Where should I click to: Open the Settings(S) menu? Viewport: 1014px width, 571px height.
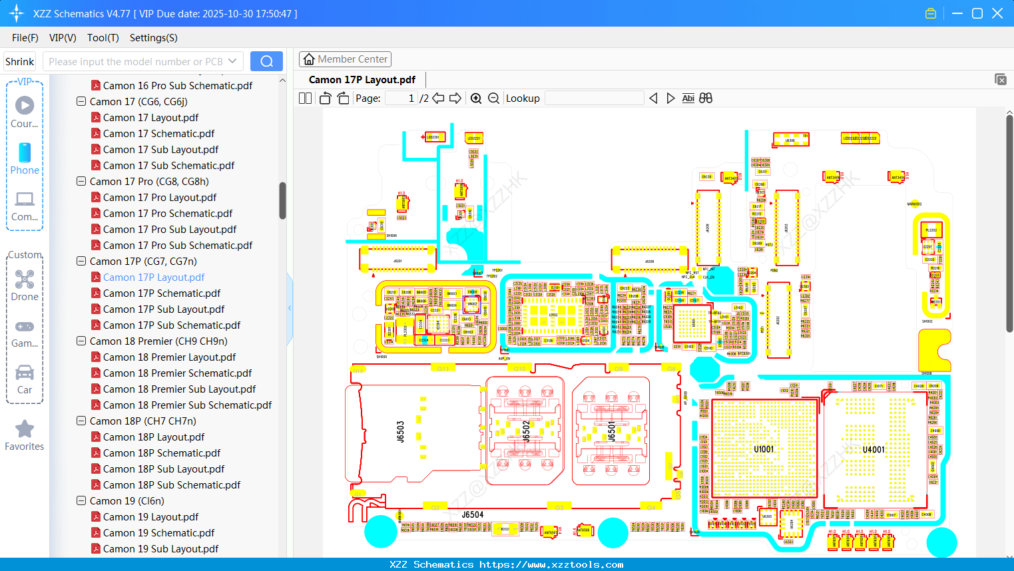[154, 38]
